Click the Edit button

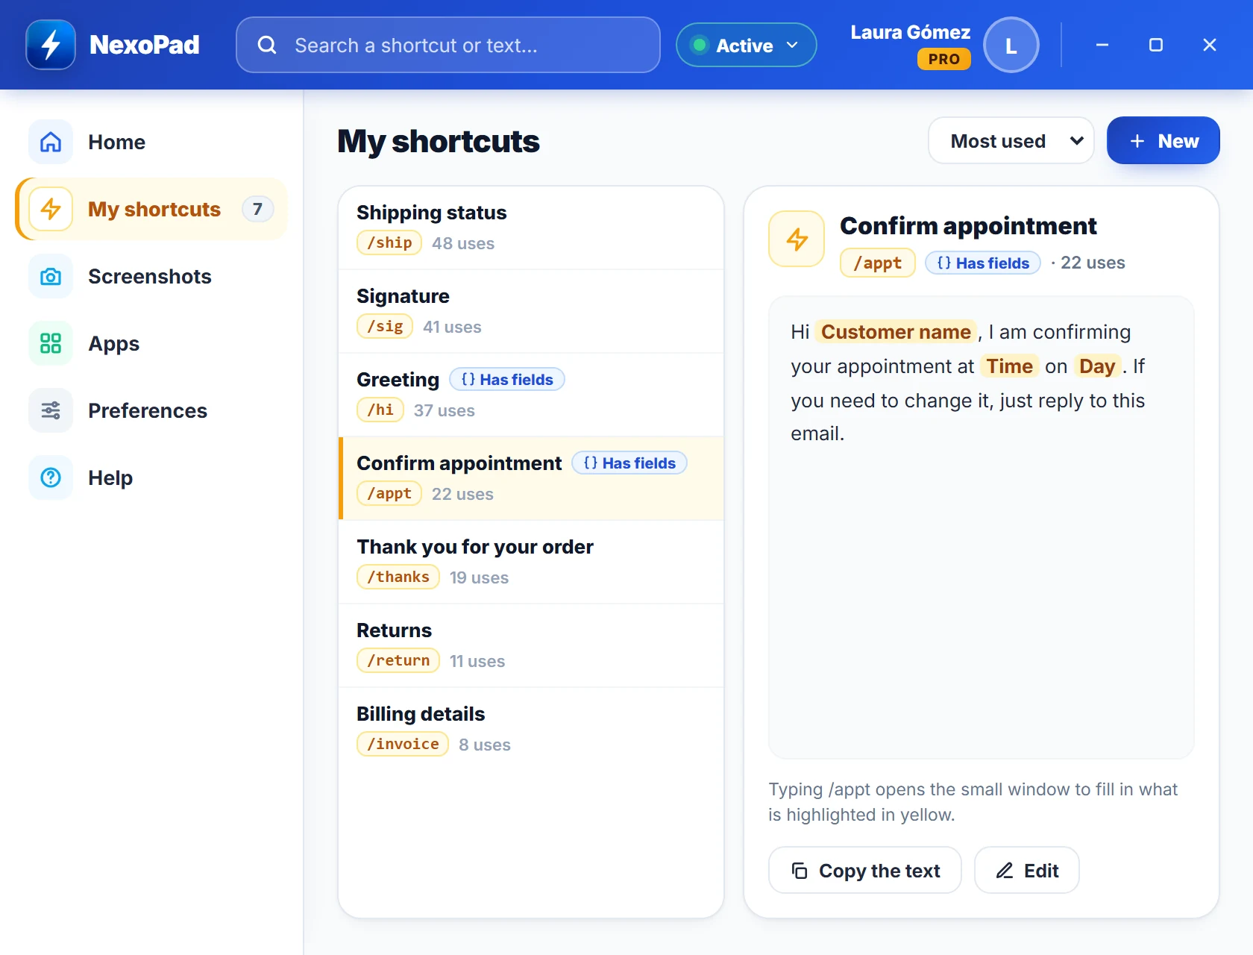tap(1027, 870)
